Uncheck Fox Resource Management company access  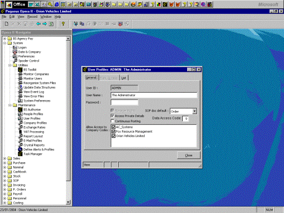coord(114,132)
